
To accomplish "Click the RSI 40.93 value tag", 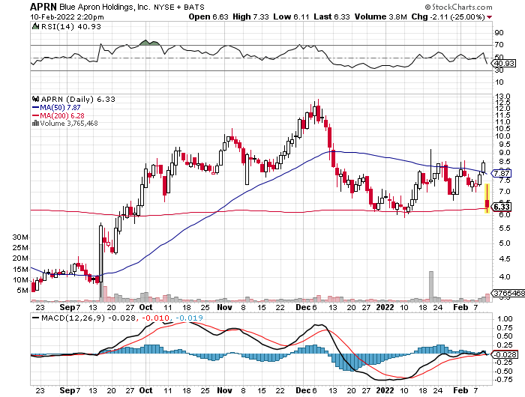I will [x=503, y=63].
